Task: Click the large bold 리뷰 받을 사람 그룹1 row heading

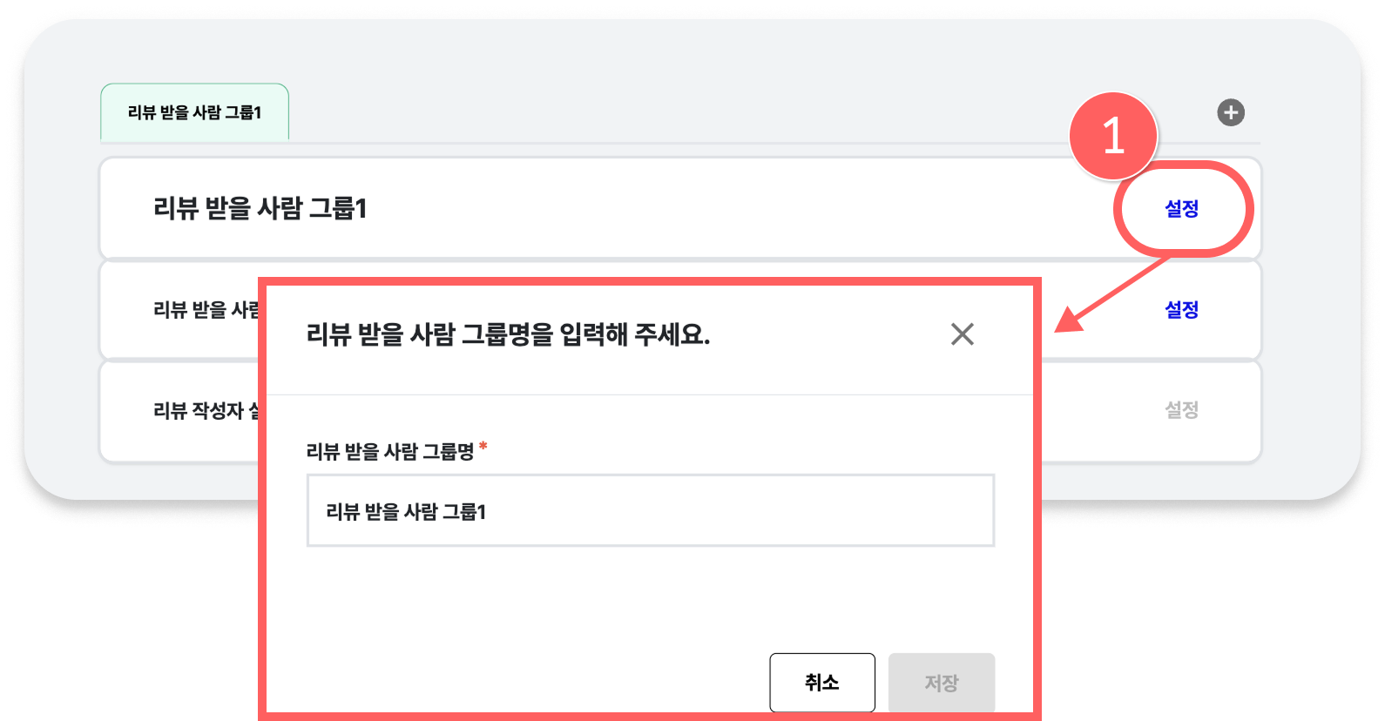Action: pyautogui.click(x=260, y=209)
